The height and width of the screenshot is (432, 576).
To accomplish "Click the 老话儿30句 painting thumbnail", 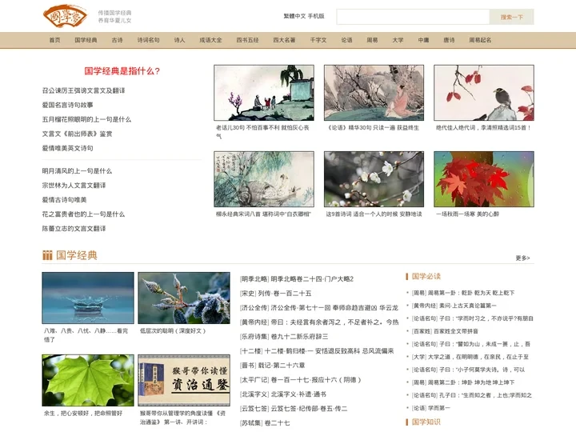I will [x=264, y=93].
